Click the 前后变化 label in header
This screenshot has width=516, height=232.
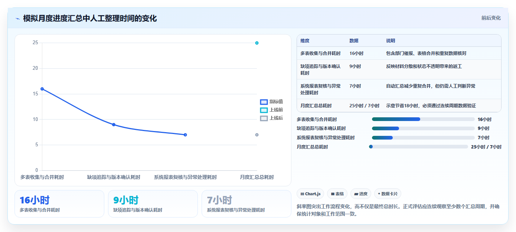tap(491, 18)
